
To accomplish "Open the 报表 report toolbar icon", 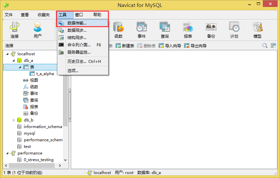I will pos(188,30).
